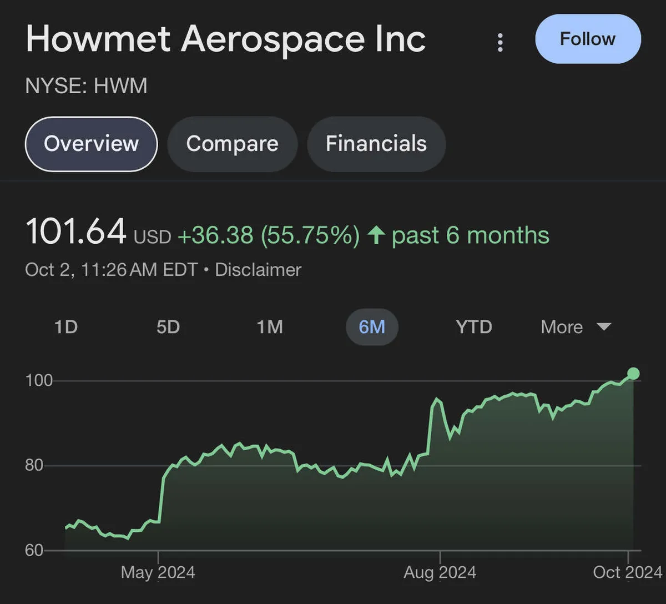
Task: Switch to the Financials tab
Action: 376,144
